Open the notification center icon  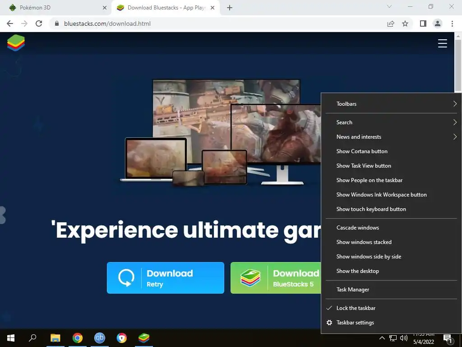pos(448,339)
